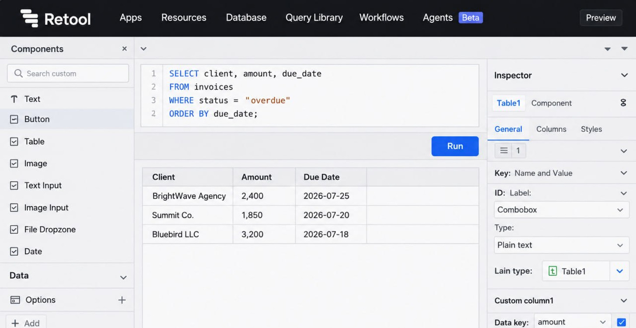Open the Apps menu
The image size is (636, 328).
[131, 18]
